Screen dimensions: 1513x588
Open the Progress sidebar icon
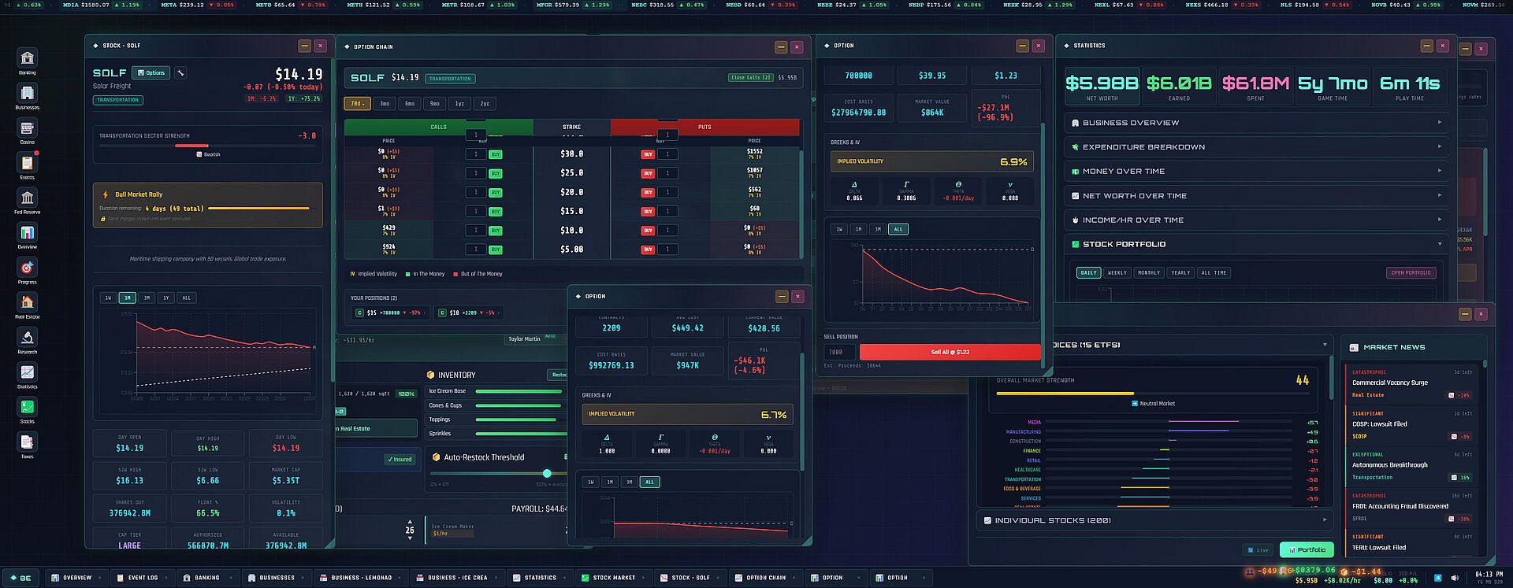click(28, 269)
